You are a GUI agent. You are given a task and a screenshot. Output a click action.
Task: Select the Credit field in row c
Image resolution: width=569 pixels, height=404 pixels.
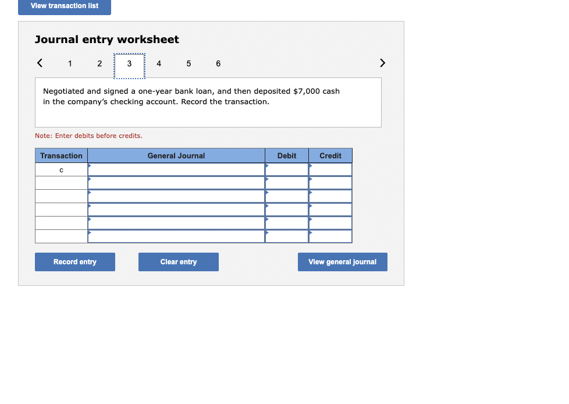click(x=330, y=169)
